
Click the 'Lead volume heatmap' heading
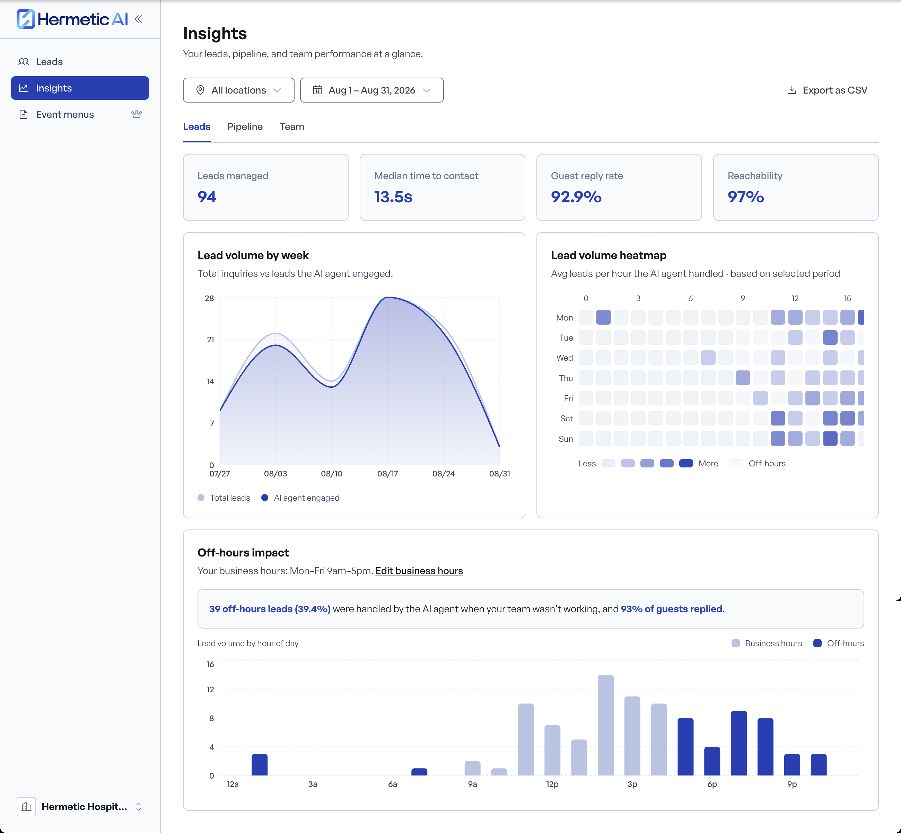click(x=609, y=255)
